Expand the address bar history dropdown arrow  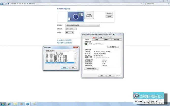pos(141,4)
